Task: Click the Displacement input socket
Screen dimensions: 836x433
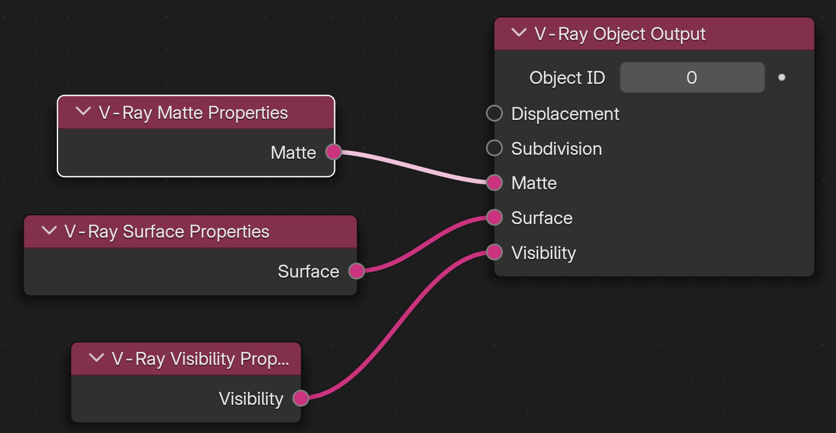Action: (494, 113)
